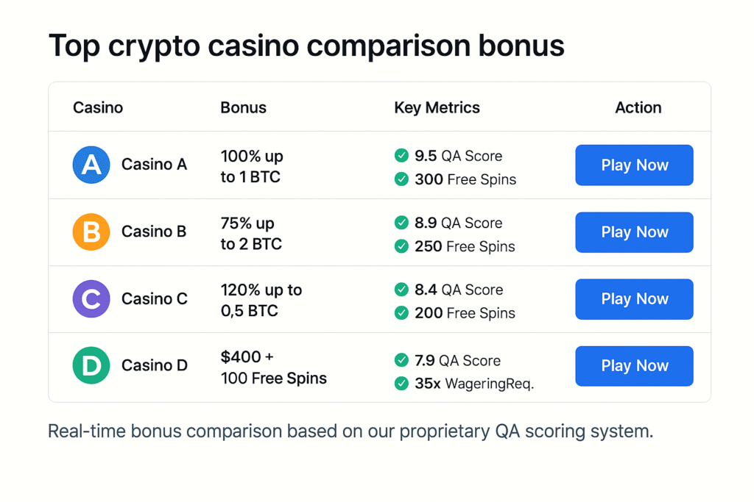Image resolution: width=754 pixels, height=502 pixels.
Task: Click the checkmark next to 7.9 QA Score
Action: coord(401,360)
